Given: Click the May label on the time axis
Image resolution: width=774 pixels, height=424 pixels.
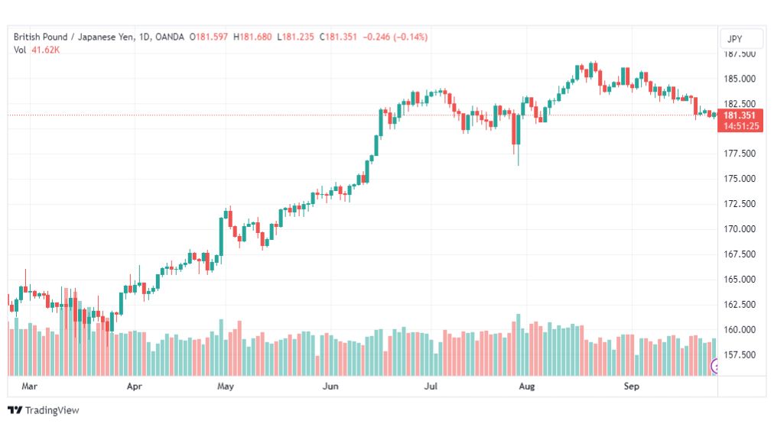Looking at the screenshot, I should (226, 386).
